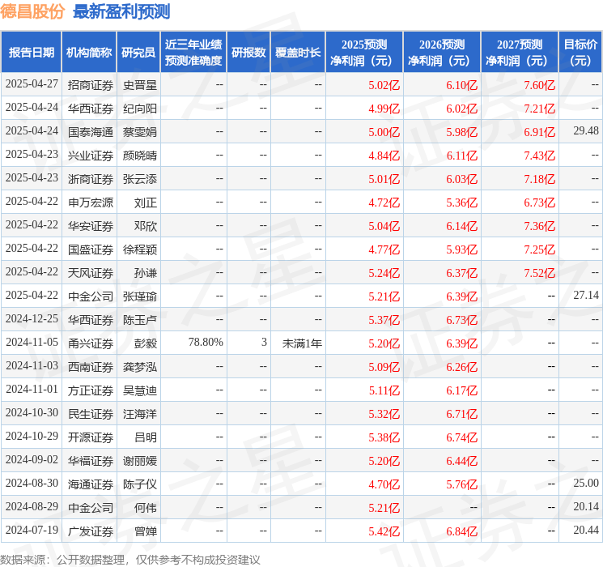Click the 浙商证券 institution cell
The image size is (603, 567).
pyautogui.click(x=91, y=179)
